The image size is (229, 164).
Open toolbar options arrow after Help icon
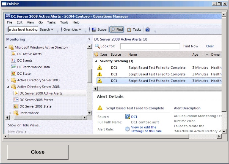tap(155, 31)
